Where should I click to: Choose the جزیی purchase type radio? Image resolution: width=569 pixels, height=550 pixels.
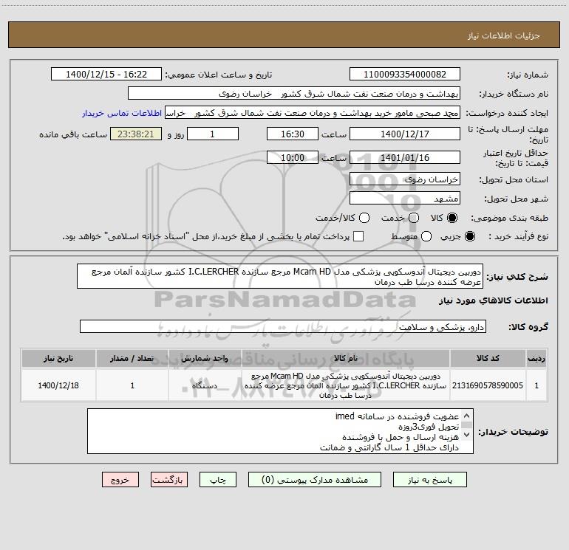(470, 236)
